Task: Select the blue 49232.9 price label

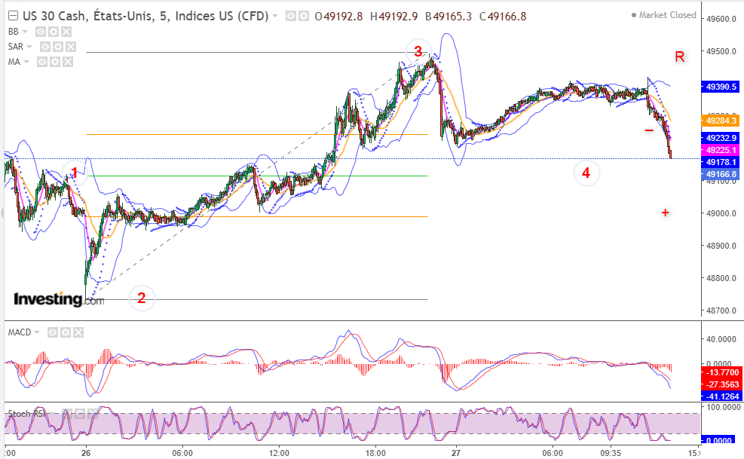Action: [721, 138]
